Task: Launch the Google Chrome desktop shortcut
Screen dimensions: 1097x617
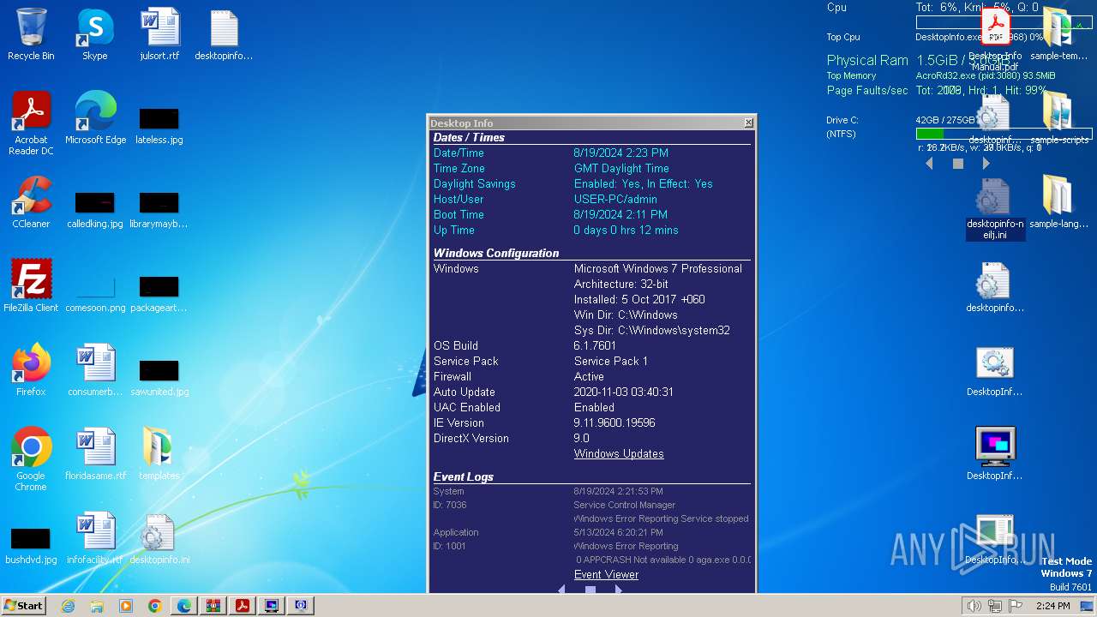Action: 31,458
